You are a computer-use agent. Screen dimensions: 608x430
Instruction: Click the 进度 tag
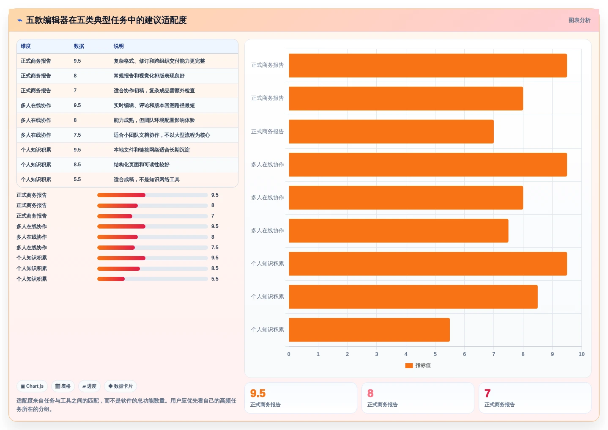[x=89, y=386]
